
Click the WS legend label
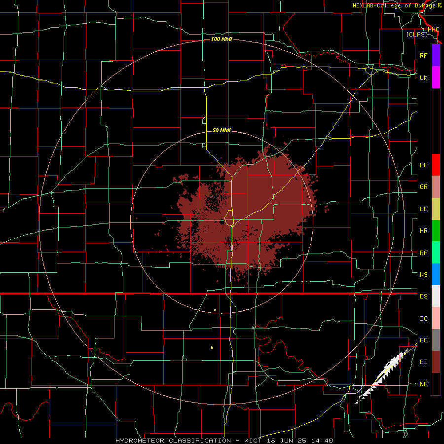tap(423, 274)
